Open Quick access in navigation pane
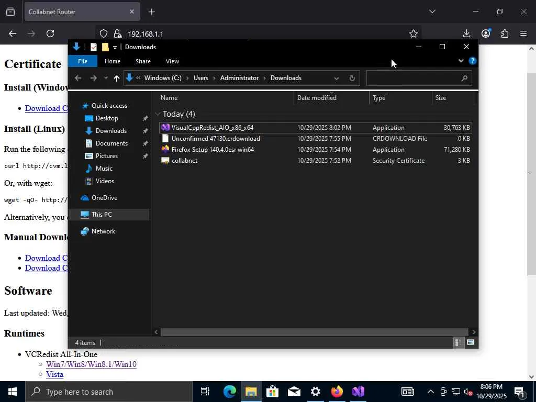This screenshot has height=402, width=536. tap(109, 106)
